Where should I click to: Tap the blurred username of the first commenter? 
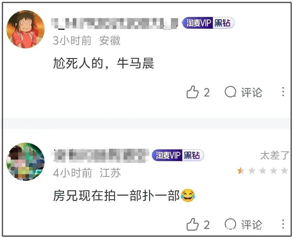pos(115,24)
